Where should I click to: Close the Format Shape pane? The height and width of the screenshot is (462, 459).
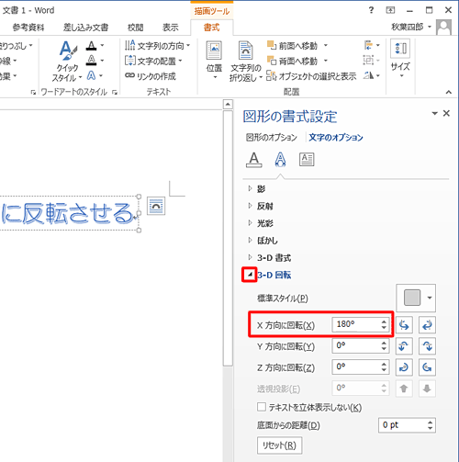tap(446, 113)
